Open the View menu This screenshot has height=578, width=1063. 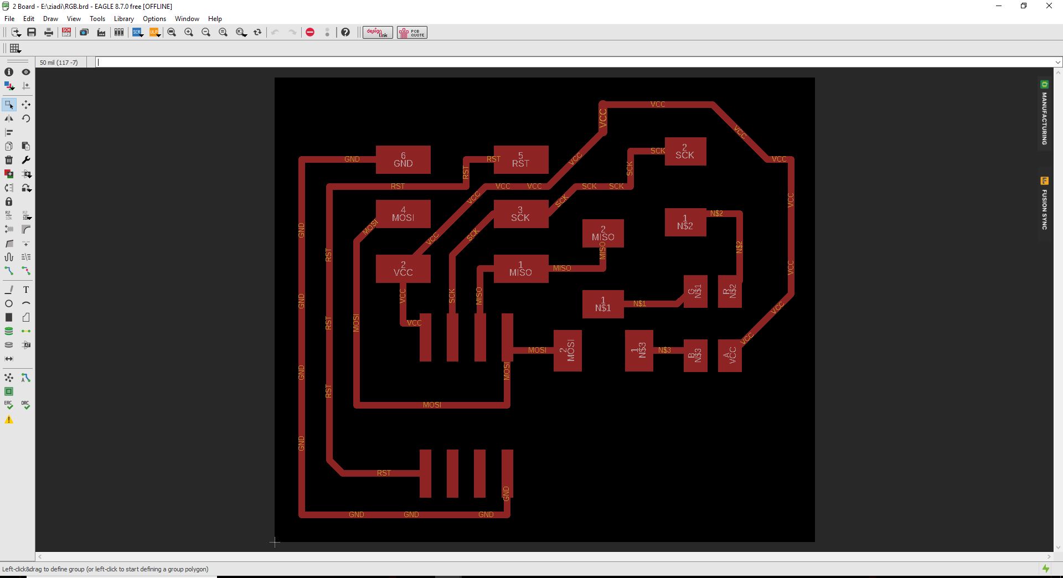tap(74, 18)
